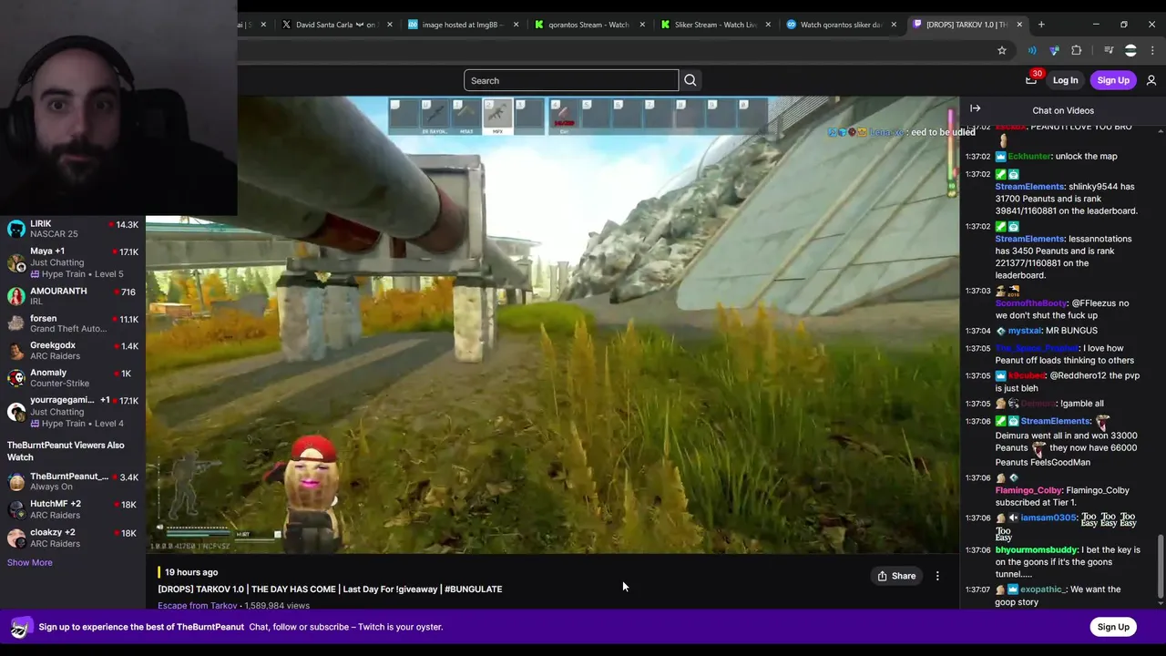Click Eckhunter's username in chat
The width and height of the screenshot is (1166, 656).
(1029, 156)
